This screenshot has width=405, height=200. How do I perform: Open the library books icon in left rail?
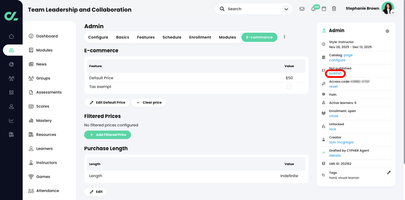click(x=11, y=134)
